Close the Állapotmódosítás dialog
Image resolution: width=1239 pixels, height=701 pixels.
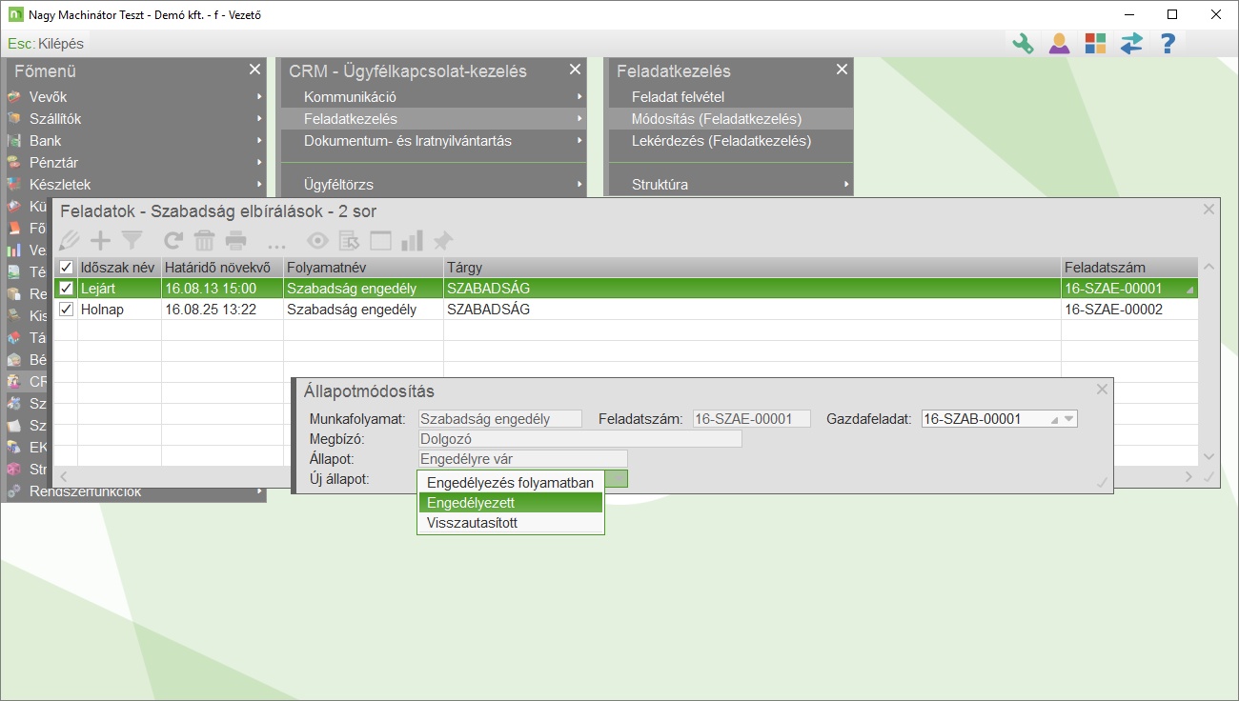click(x=1103, y=390)
